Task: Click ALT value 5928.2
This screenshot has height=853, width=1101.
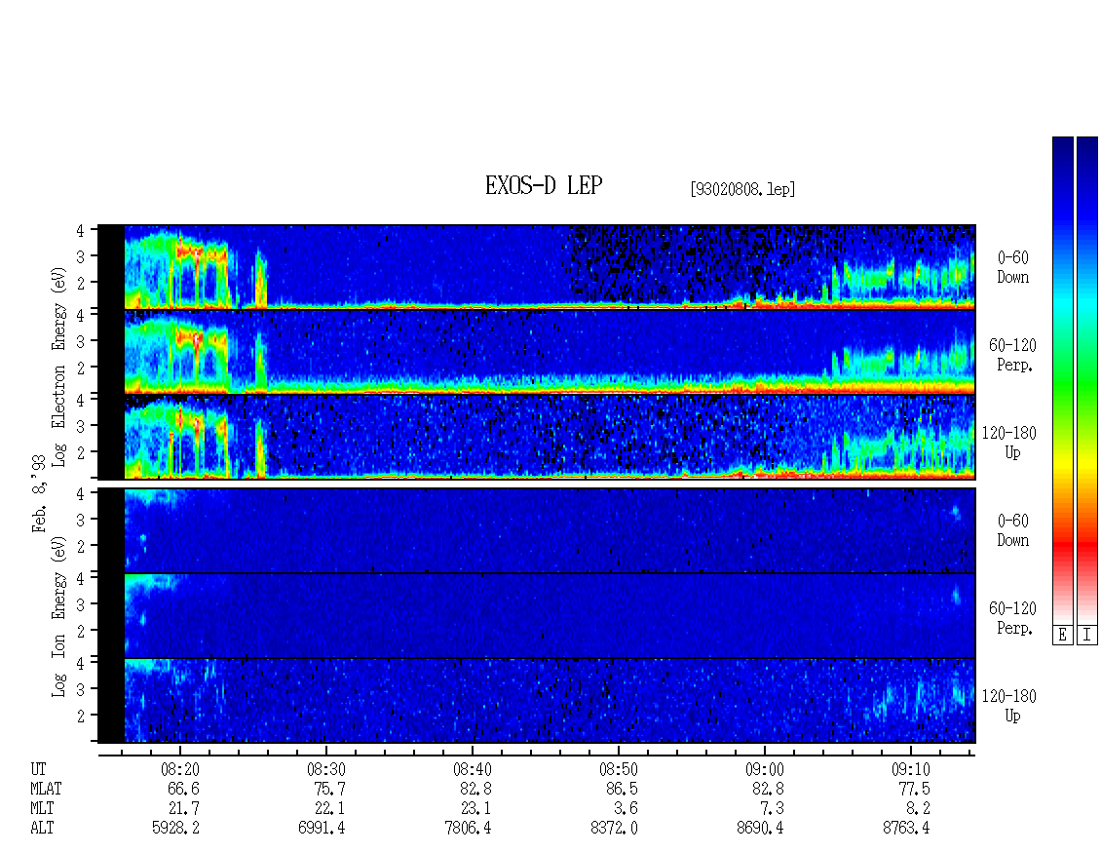Action: tap(175, 829)
